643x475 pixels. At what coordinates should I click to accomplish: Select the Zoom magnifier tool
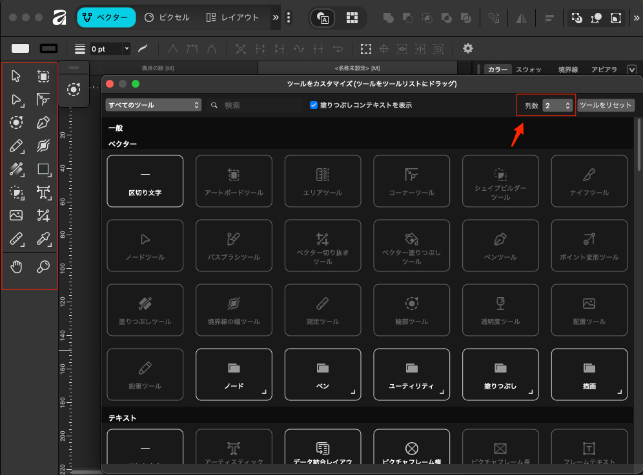click(x=43, y=267)
